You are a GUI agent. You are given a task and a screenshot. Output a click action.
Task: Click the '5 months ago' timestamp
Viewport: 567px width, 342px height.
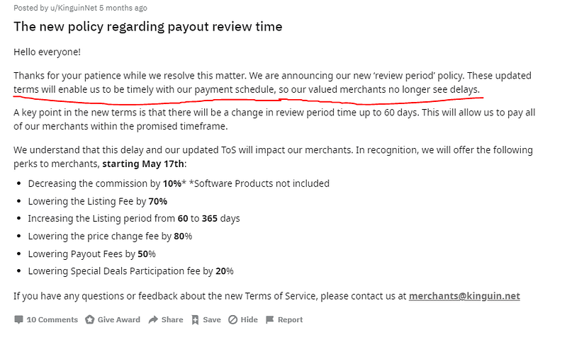[x=123, y=8]
